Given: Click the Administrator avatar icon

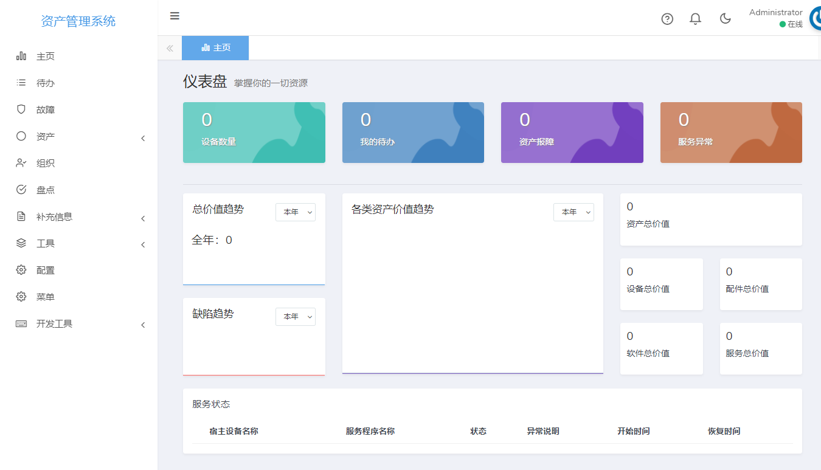Looking at the screenshot, I should pos(816,19).
